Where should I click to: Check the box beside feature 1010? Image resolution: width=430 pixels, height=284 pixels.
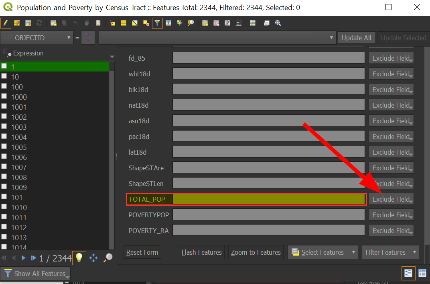click(x=4, y=207)
